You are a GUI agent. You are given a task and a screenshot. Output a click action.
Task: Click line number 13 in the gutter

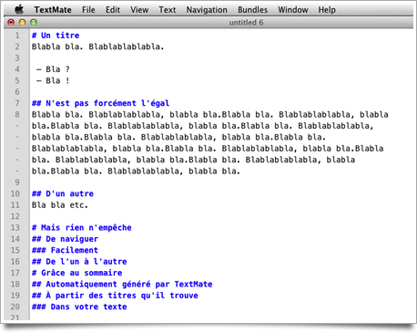coord(15,228)
